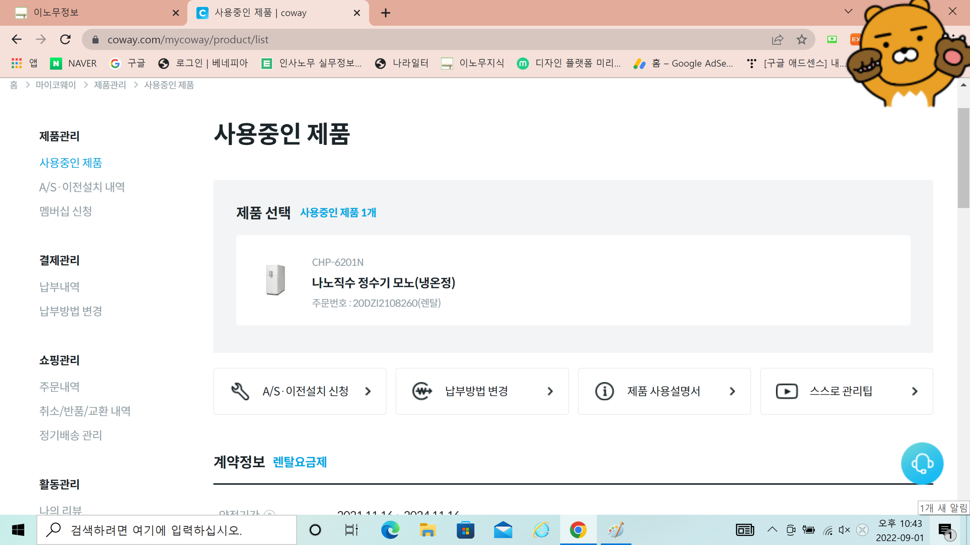Open A/S·이전설치 내역 in sidebar
This screenshot has height=545, width=970.
(82, 187)
